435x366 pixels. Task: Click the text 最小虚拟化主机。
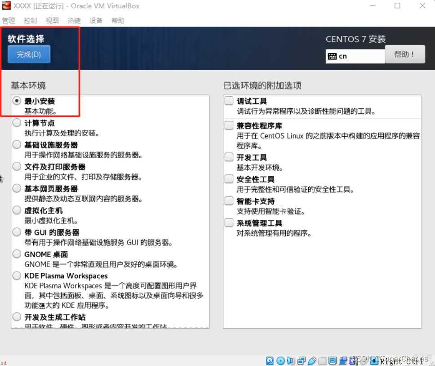pos(51,221)
